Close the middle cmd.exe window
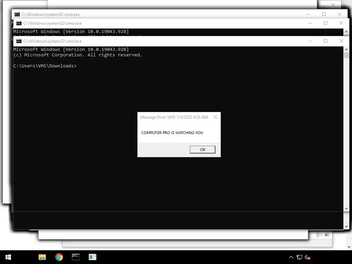Screen dimensions: 352x264 [341, 23]
